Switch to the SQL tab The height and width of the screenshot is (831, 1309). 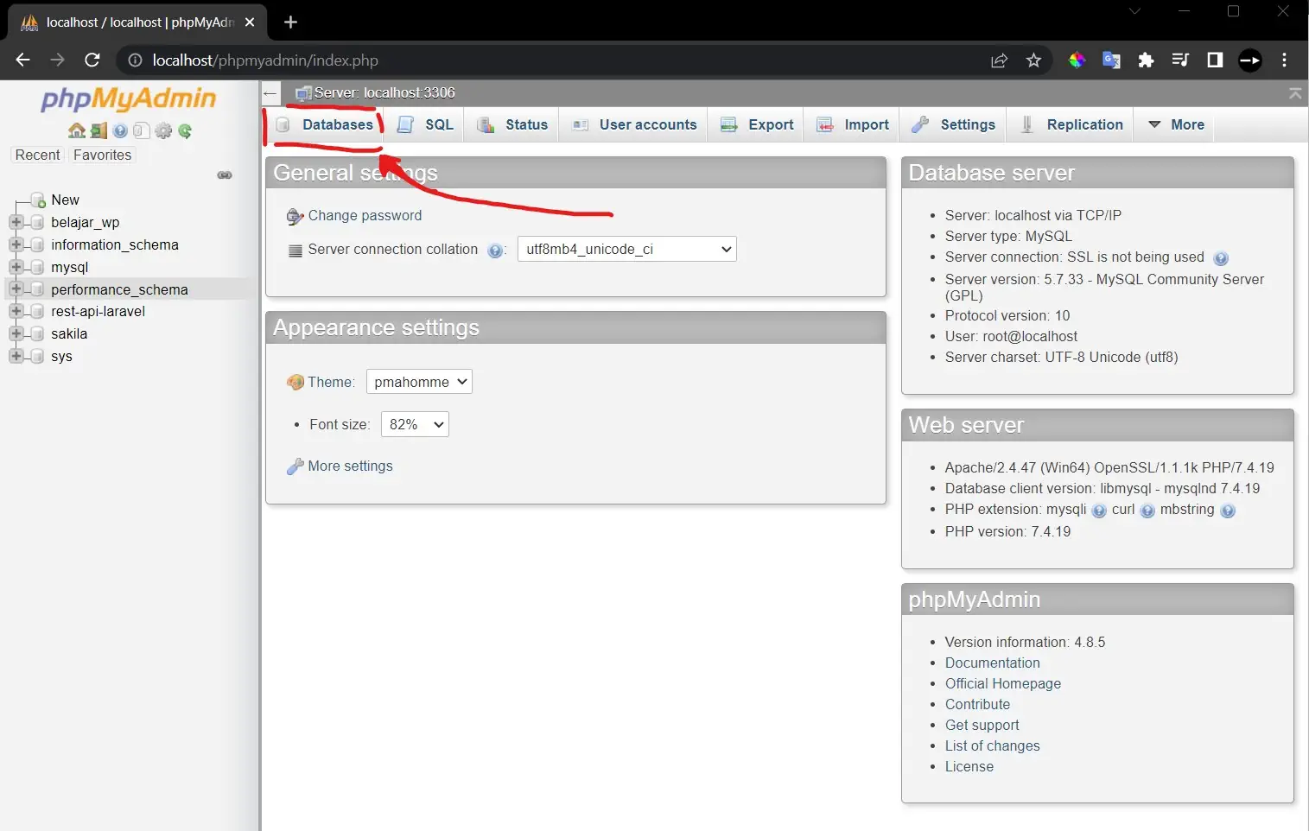click(x=425, y=124)
